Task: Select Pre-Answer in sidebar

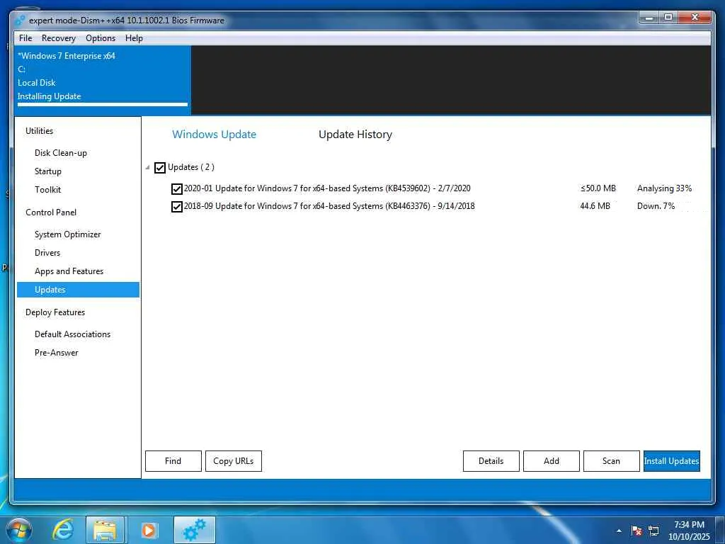Action: click(57, 353)
